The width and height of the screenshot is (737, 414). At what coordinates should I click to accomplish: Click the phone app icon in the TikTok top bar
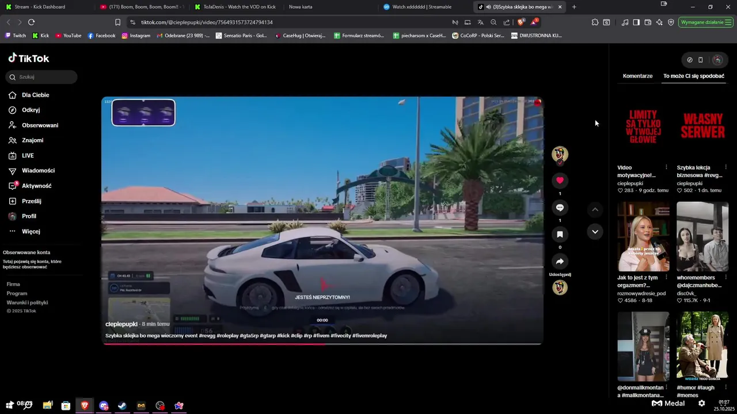(x=701, y=60)
